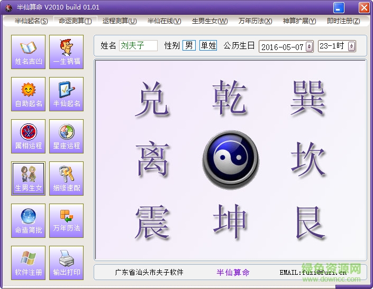Open 神算扩展(Y) menu
The width and height of the screenshot is (373, 289).
299,21
